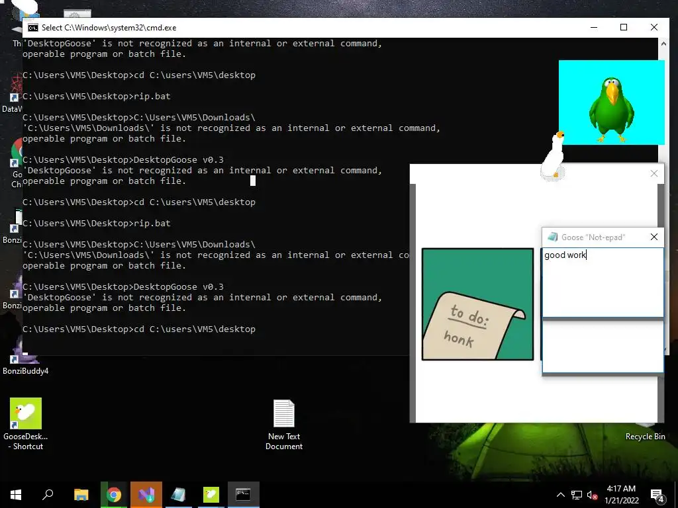
Task: Click the first "rip.bat" command line text
Action: [152, 96]
